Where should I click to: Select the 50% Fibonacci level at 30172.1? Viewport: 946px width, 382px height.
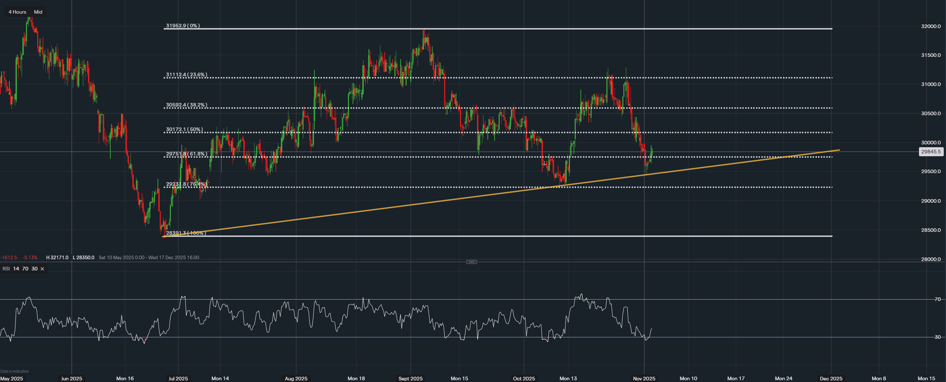coord(184,129)
